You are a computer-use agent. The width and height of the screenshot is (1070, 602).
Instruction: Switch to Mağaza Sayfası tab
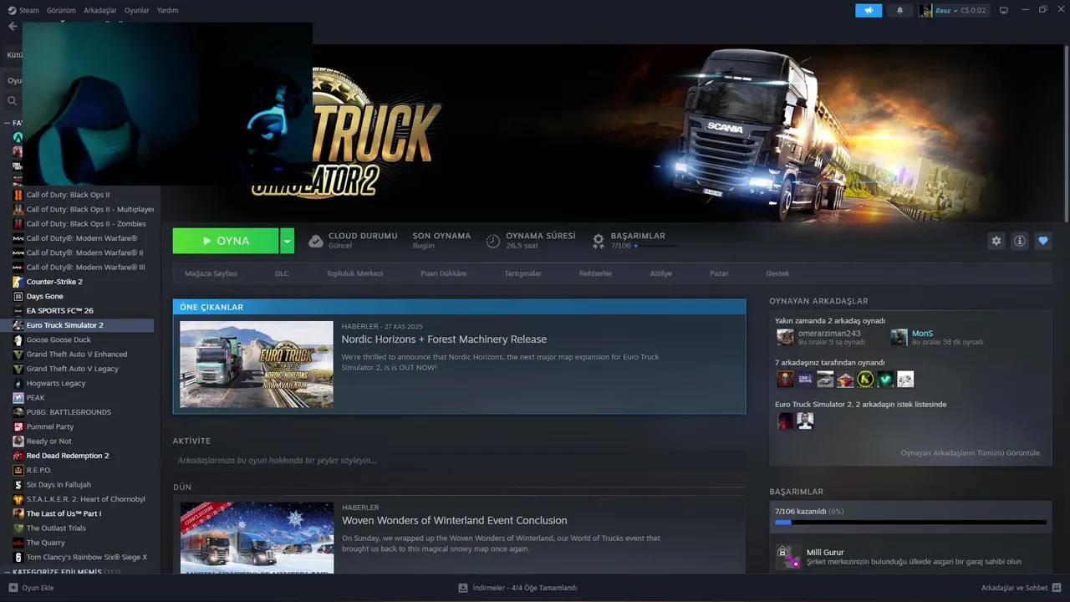pyautogui.click(x=211, y=273)
